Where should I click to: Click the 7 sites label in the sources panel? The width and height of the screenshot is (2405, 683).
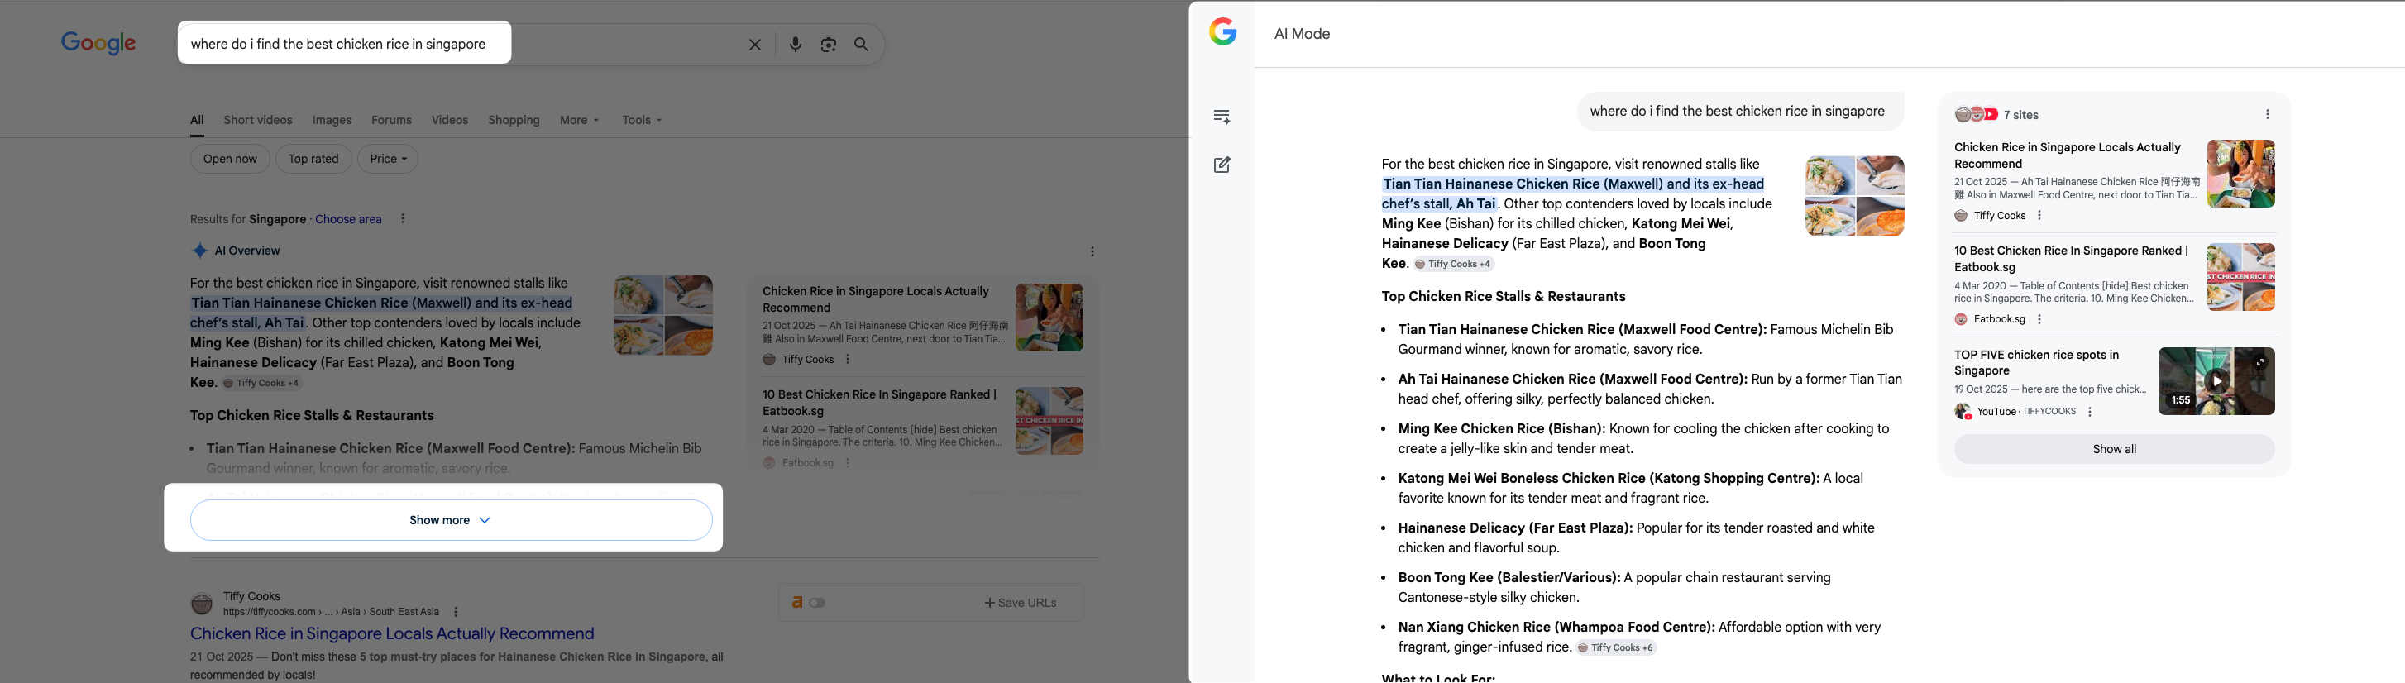point(2021,115)
